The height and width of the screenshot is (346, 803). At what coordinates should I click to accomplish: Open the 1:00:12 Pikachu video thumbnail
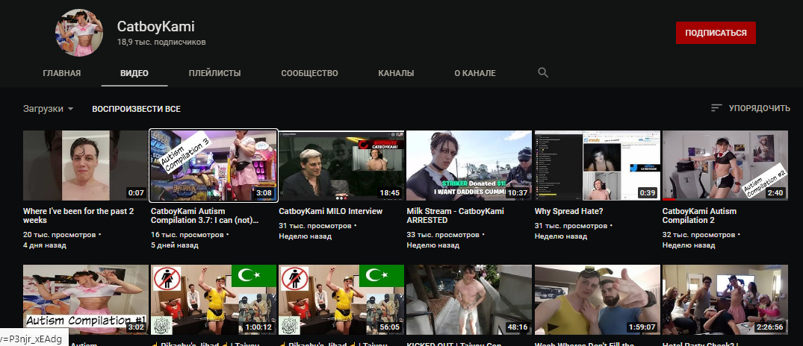point(214,300)
